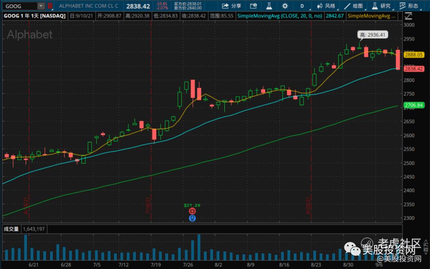The height and width of the screenshot is (269, 430).
Task: Click the 高:2920.38 high price field
Action: click(x=137, y=16)
